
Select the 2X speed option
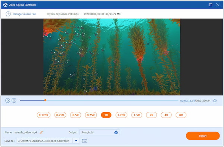point(152,115)
